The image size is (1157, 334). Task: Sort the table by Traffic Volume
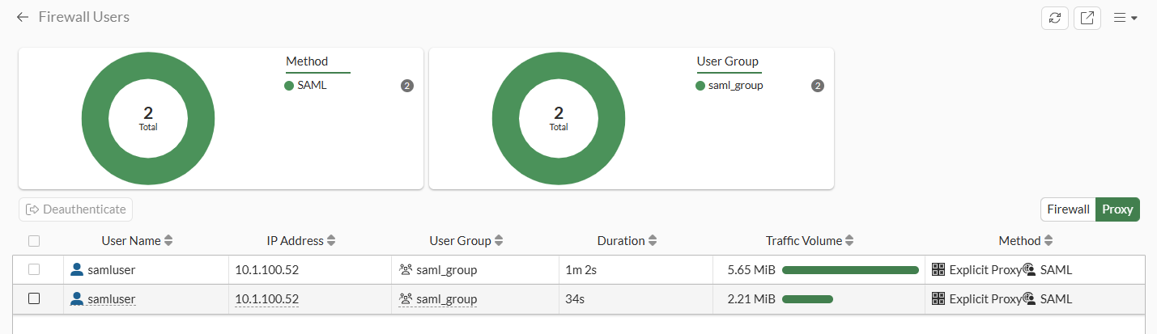click(x=849, y=241)
